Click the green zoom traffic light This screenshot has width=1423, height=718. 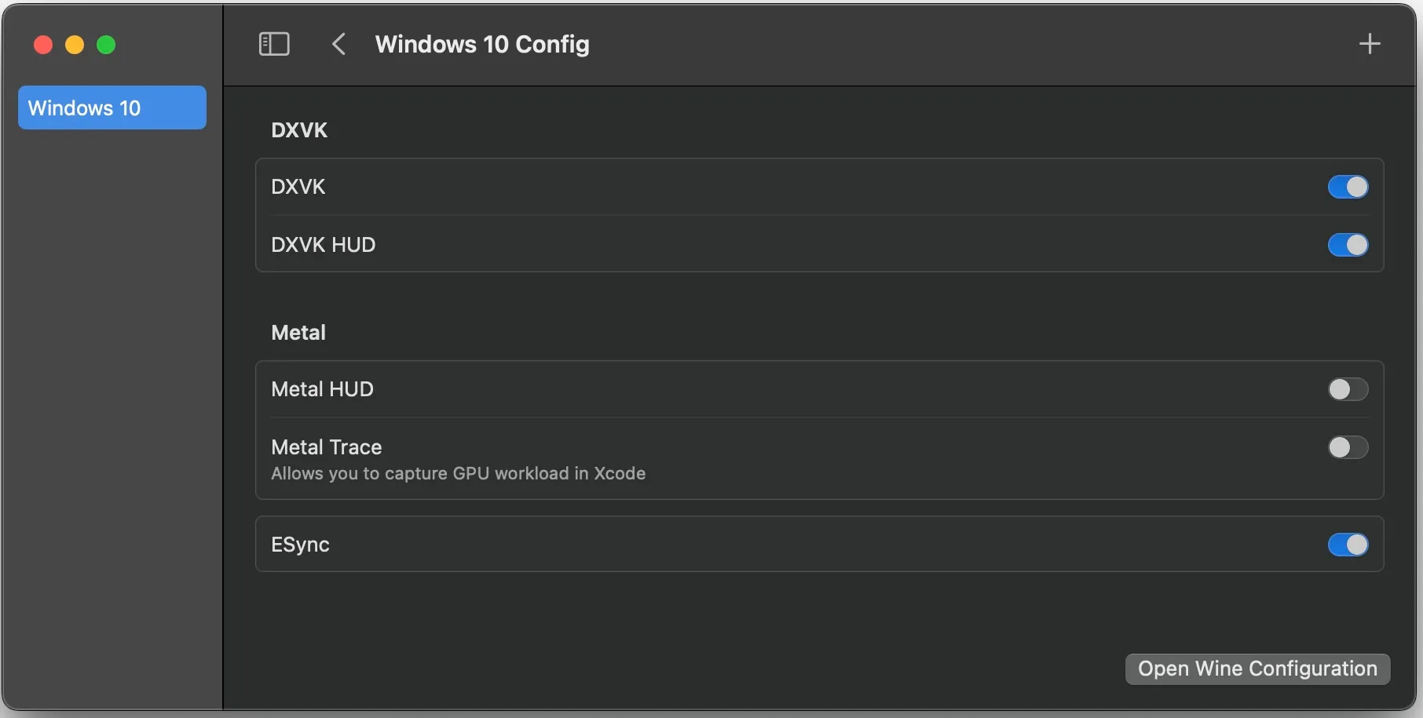tap(106, 45)
